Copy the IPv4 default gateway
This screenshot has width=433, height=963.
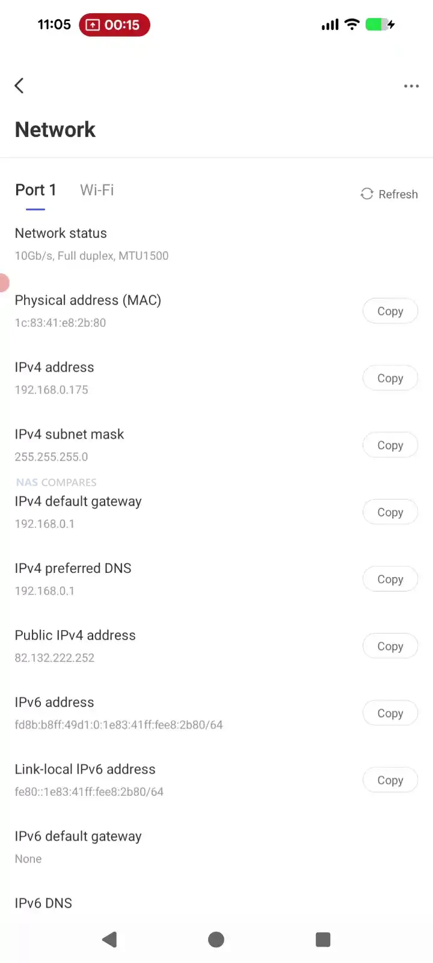[x=390, y=512]
